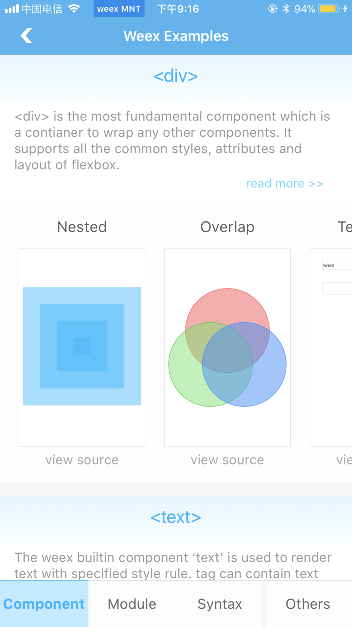Screen dimensions: 352x627
Task: Tap the <text> section heading
Action: click(x=176, y=517)
